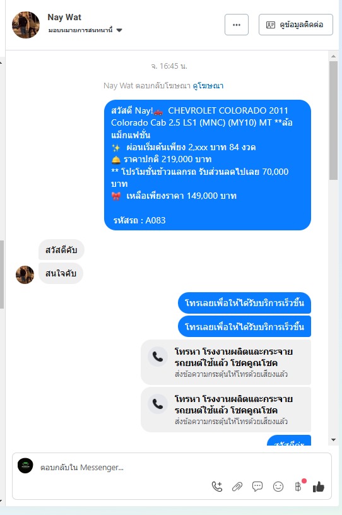Click the page avatar beside reply box
Screen dimensions: 342x515
[25, 465]
